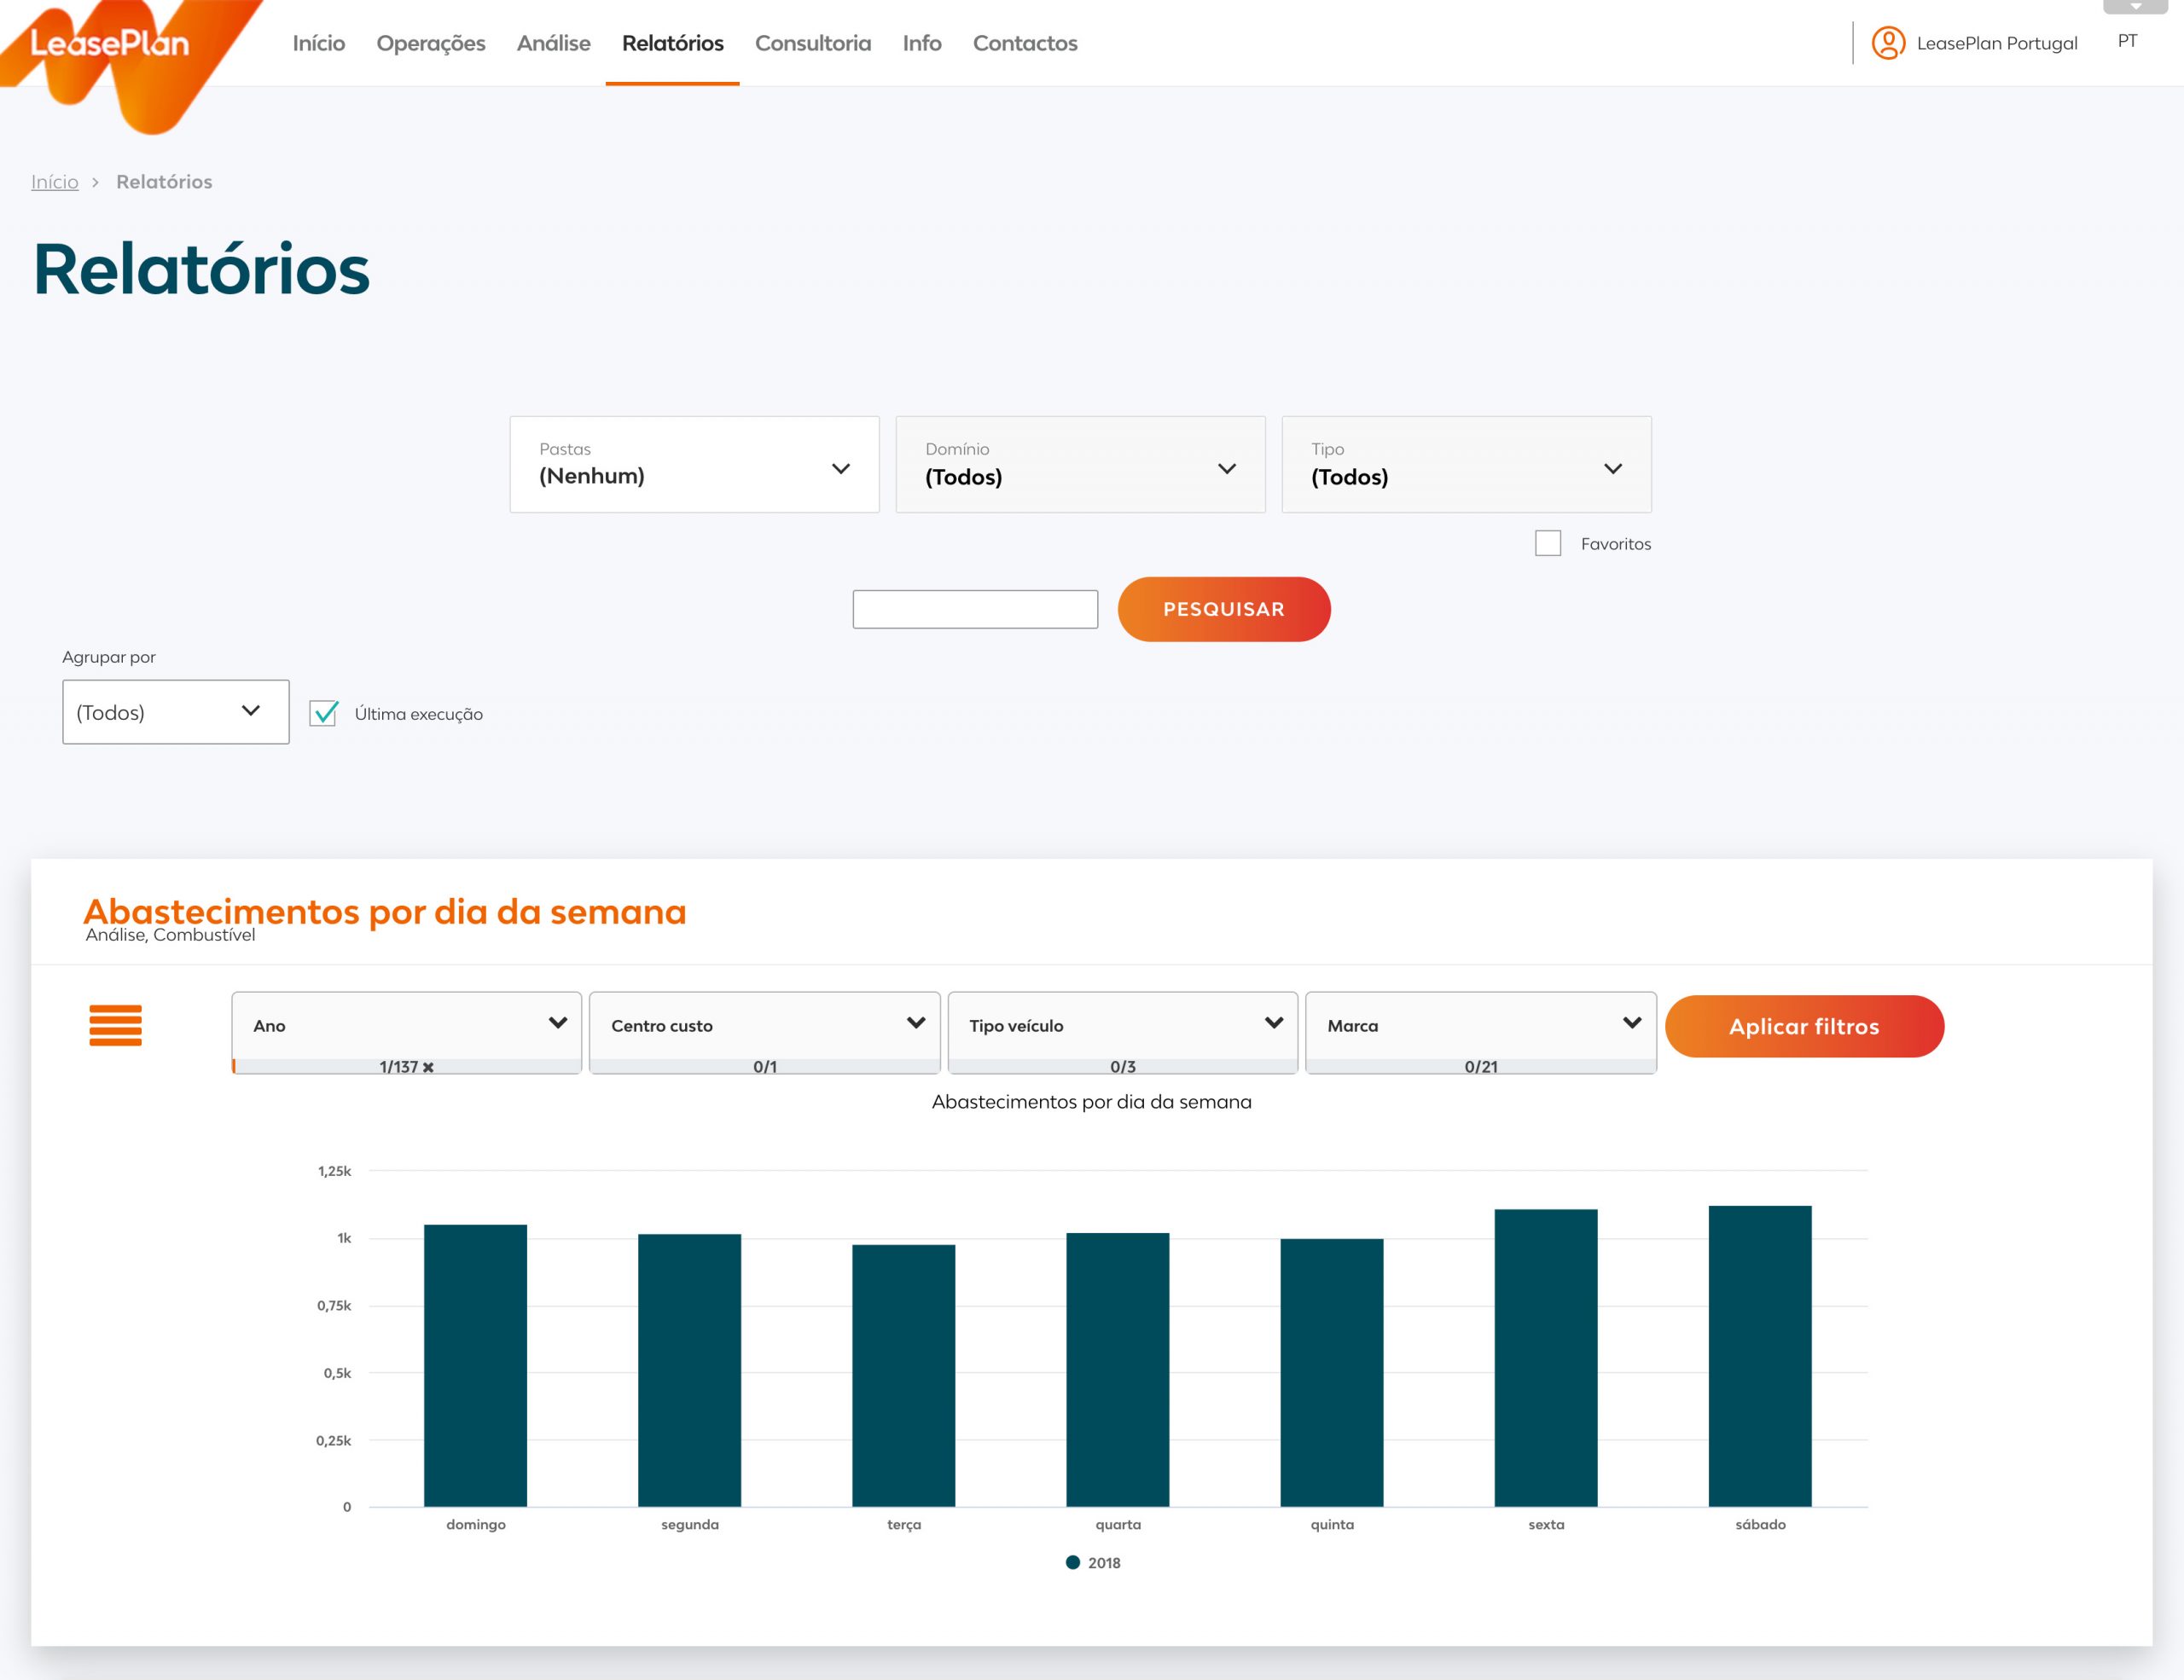2184x1680 pixels.
Task: Open the Tipo dropdown
Action: [1466, 465]
